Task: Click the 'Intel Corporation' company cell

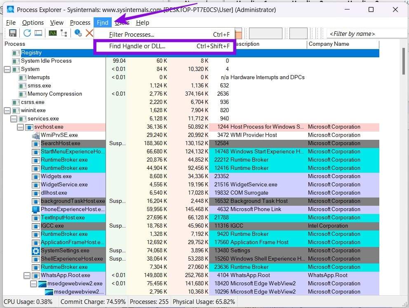Action: 328,226
